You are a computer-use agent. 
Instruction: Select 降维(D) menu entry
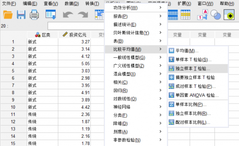(136, 123)
